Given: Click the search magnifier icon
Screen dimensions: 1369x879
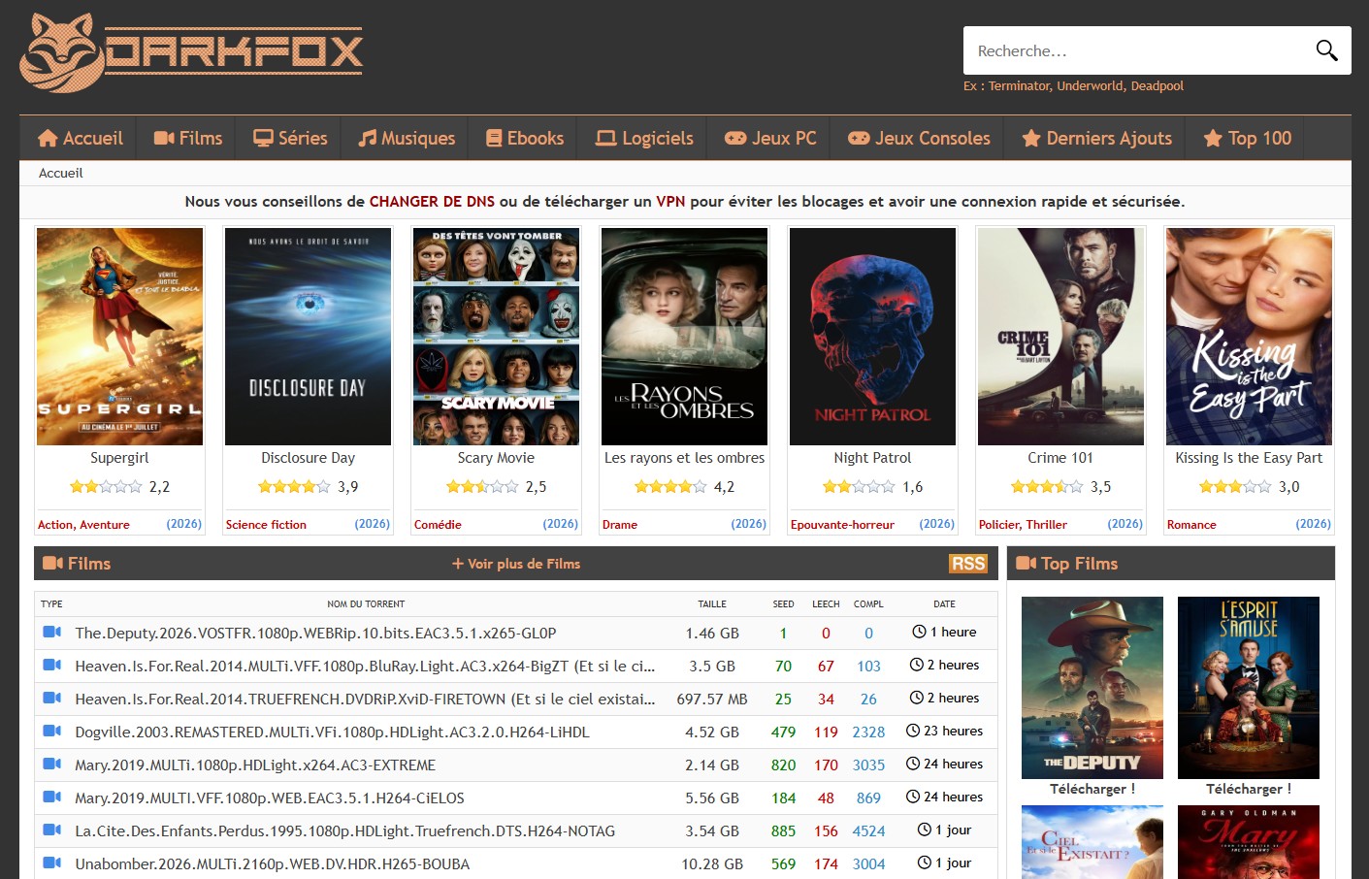Looking at the screenshot, I should (x=1326, y=50).
